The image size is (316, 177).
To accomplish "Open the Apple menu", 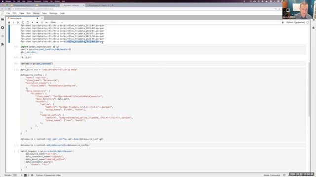I will click(2, 1).
